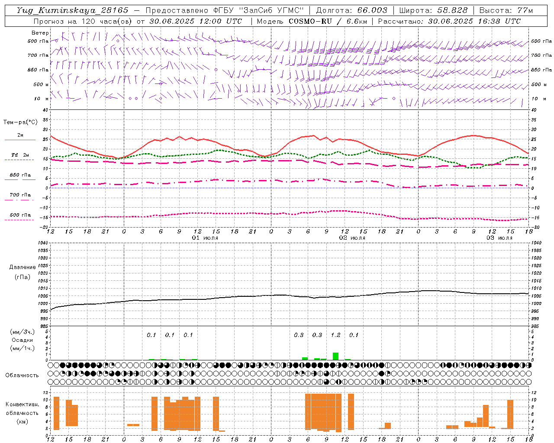
Task: Click the red 2м legend line sample
Action: tap(20, 140)
